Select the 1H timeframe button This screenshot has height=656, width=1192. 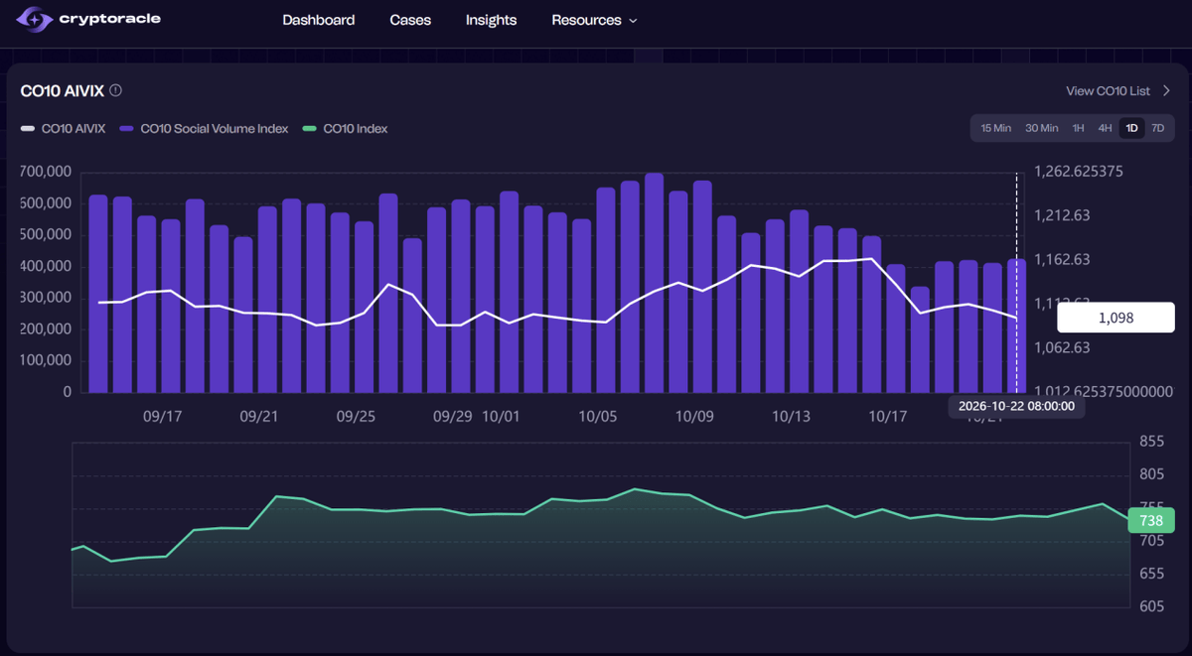[x=1078, y=128]
